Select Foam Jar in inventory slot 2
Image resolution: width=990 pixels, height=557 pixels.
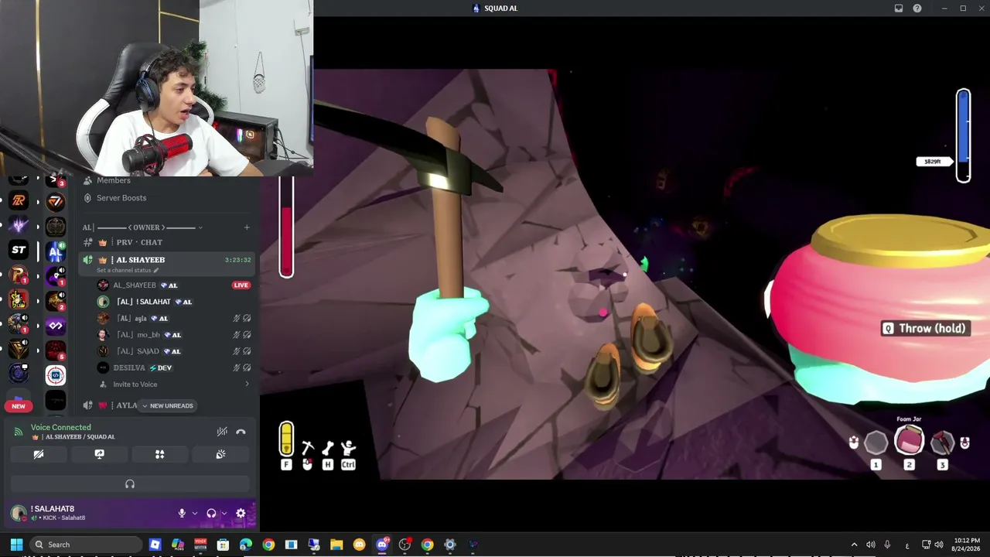click(909, 442)
